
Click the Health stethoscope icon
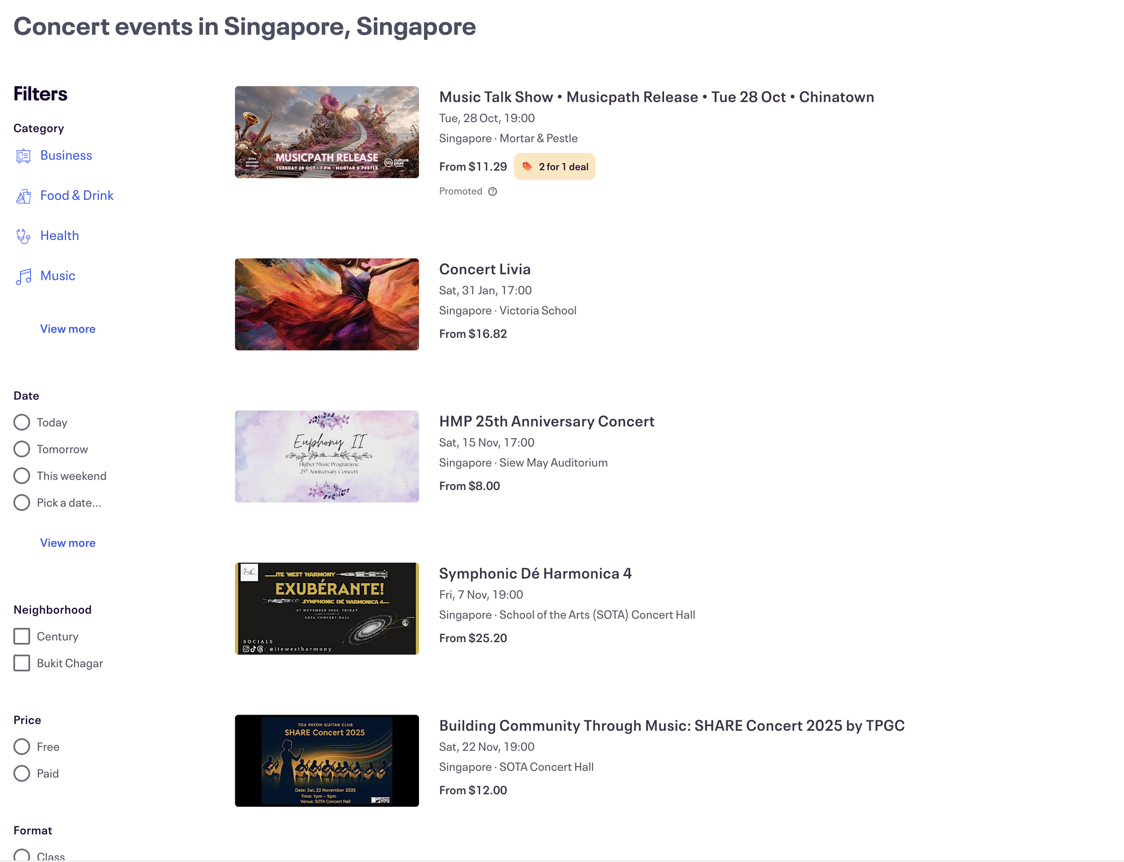coord(24,236)
